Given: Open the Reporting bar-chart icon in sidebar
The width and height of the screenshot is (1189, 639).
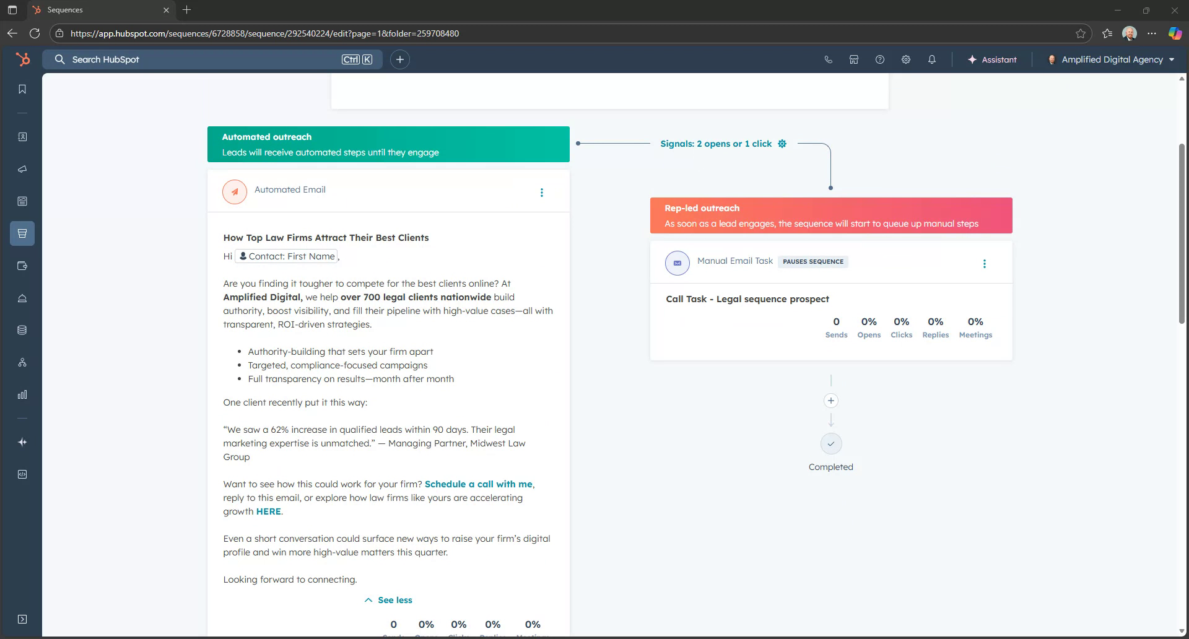Looking at the screenshot, I should click(x=22, y=394).
